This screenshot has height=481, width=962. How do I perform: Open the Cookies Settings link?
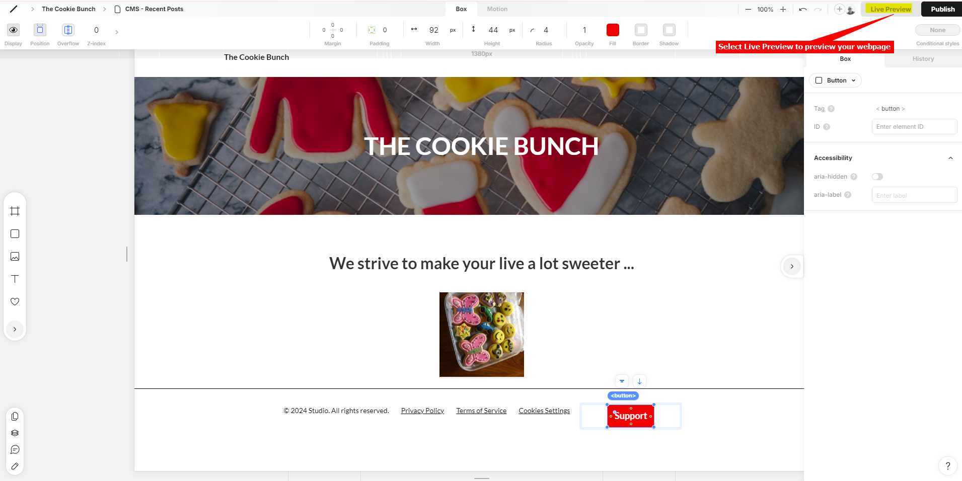click(x=544, y=411)
